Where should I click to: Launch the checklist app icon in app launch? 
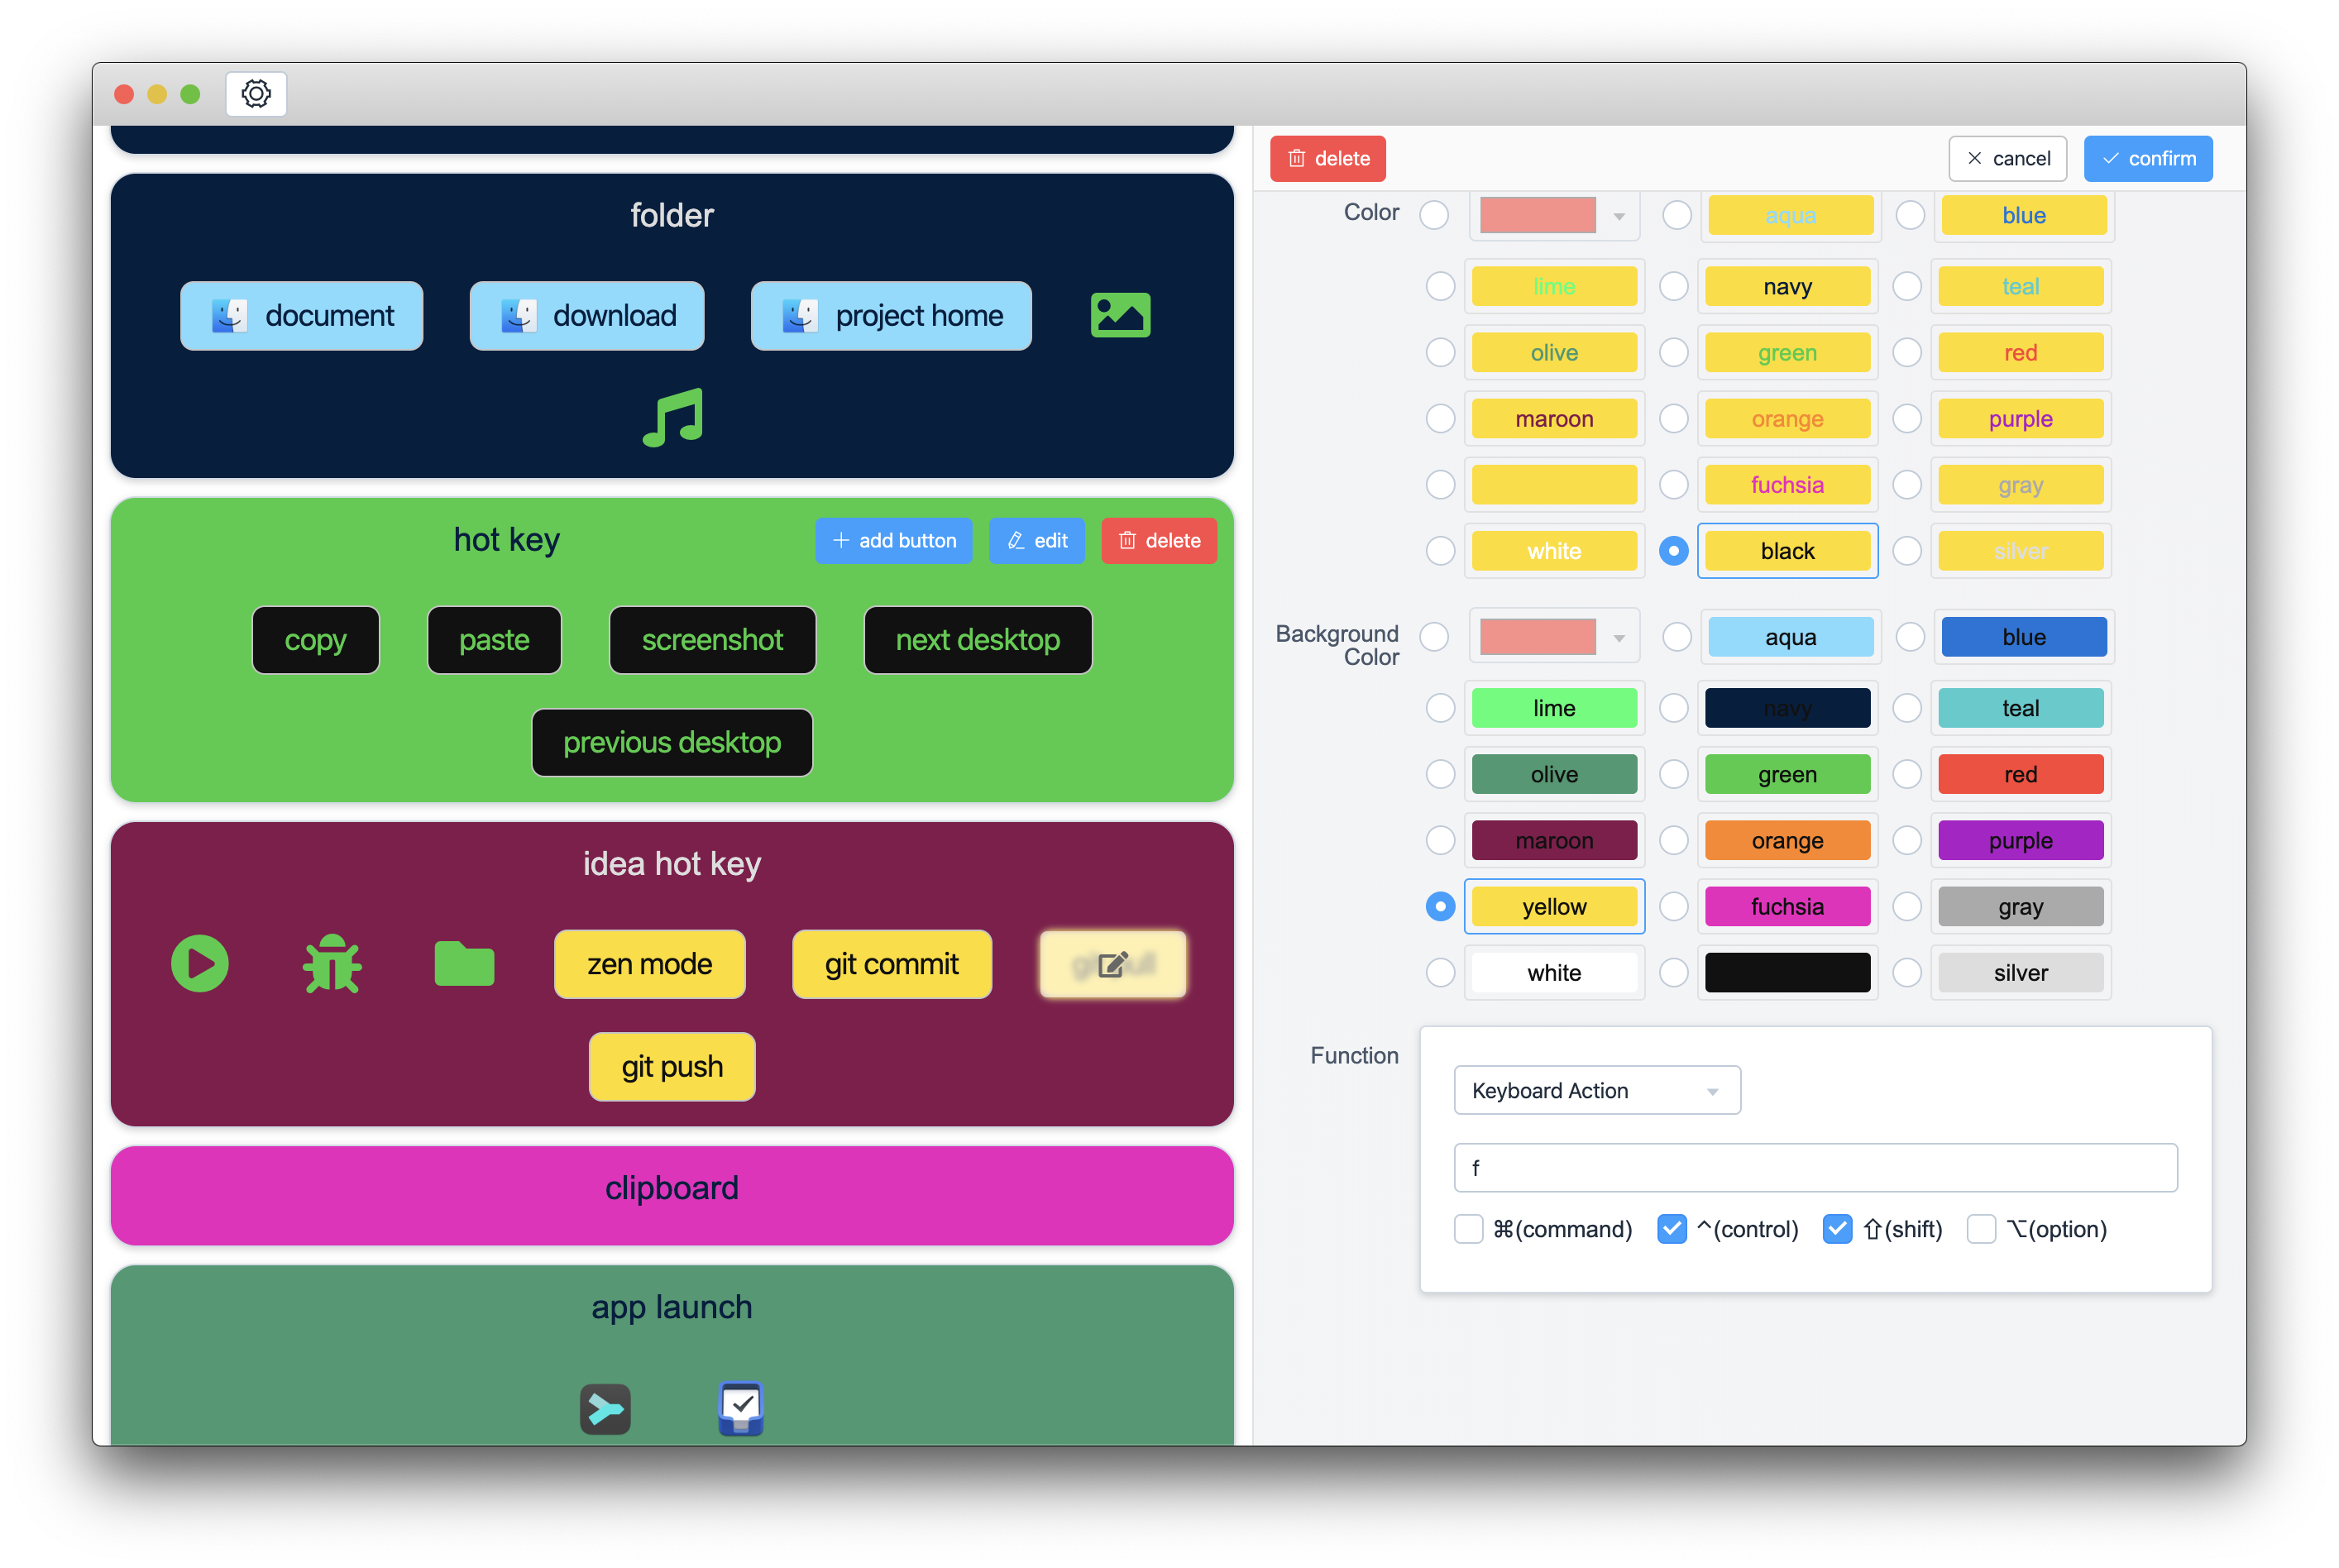740,1408
